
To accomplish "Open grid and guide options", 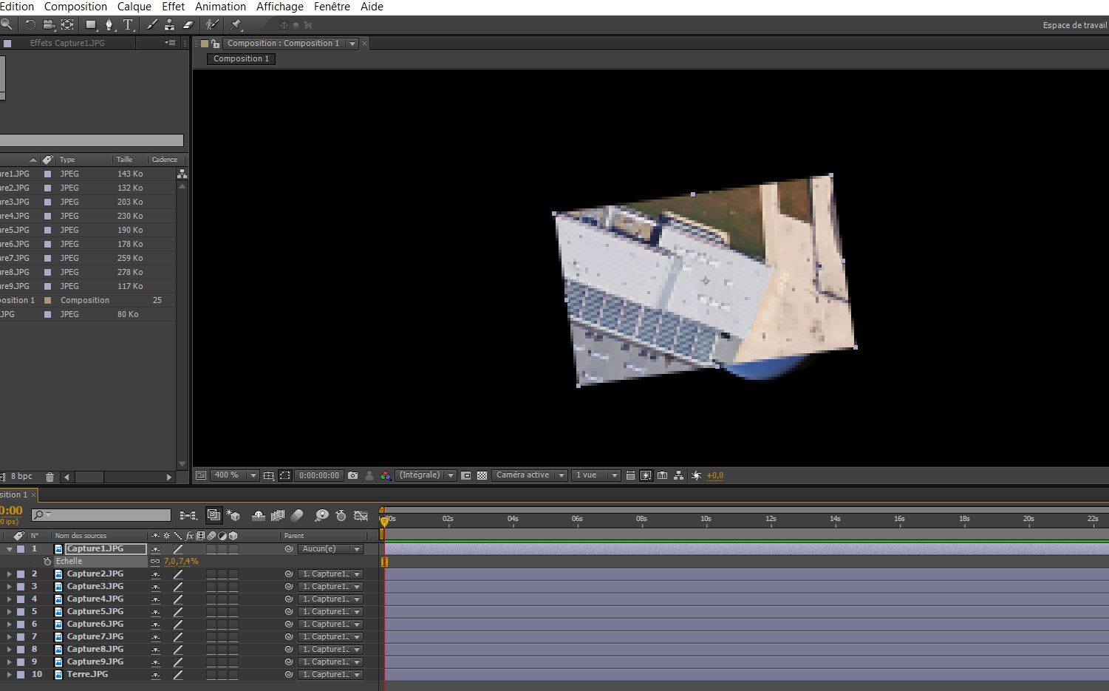I will click(269, 475).
